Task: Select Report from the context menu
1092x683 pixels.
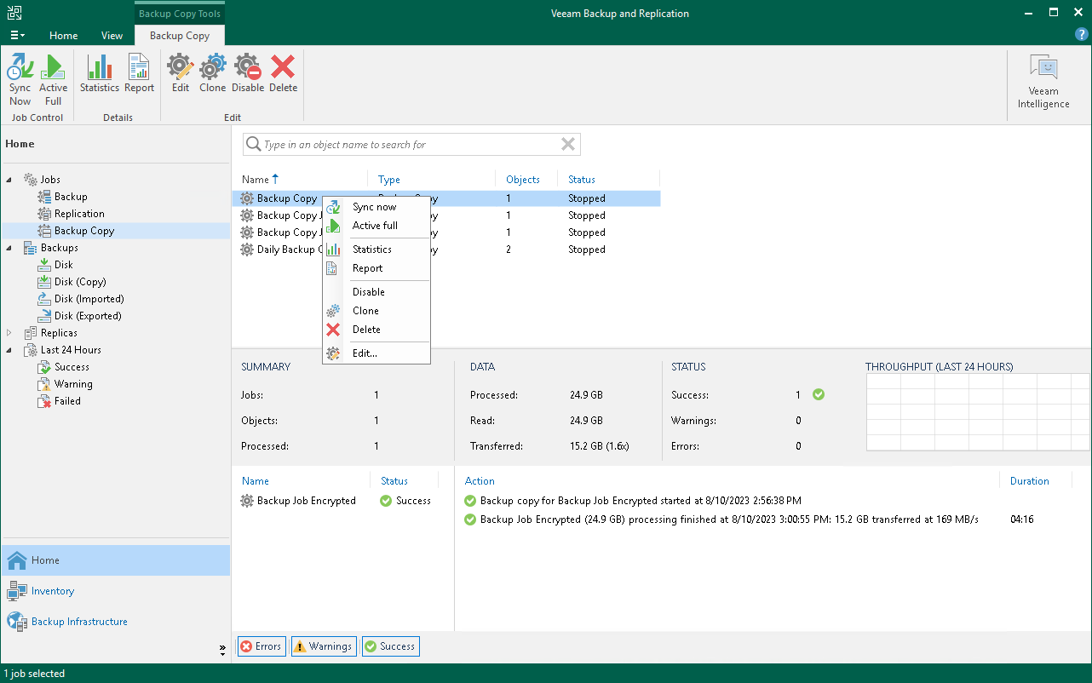Action: point(376,268)
